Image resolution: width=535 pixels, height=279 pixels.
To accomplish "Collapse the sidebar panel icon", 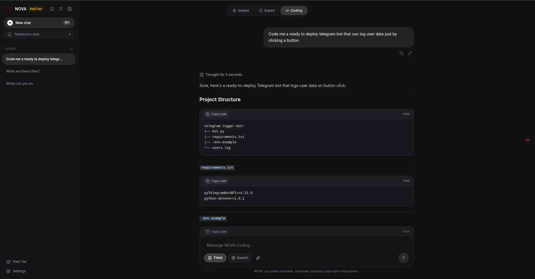I will [x=70, y=9].
